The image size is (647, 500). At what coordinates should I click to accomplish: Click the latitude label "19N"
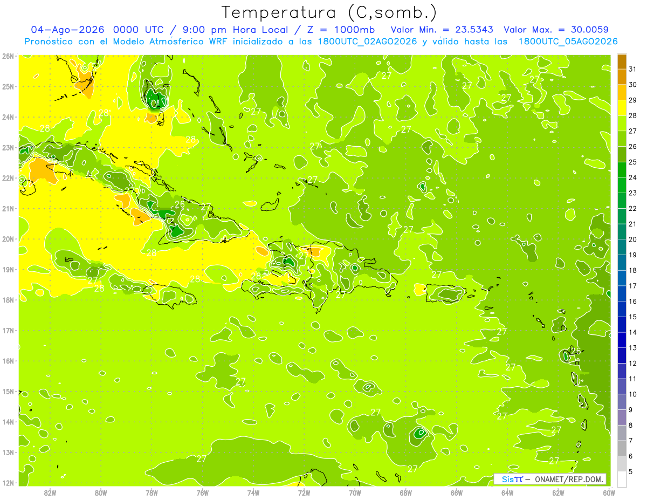pyautogui.click(x=8, y=269)
